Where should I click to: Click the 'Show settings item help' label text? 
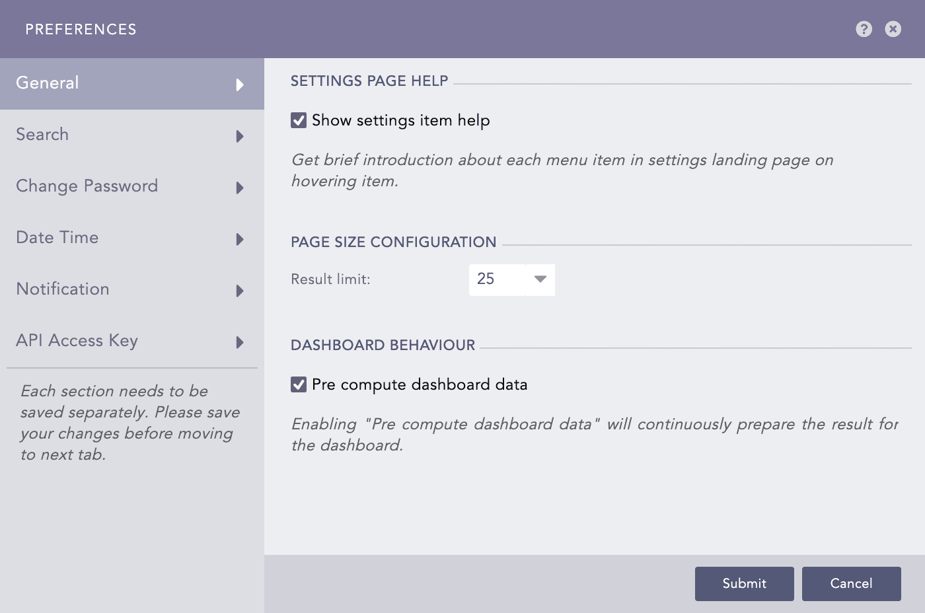tap(400, 120)
